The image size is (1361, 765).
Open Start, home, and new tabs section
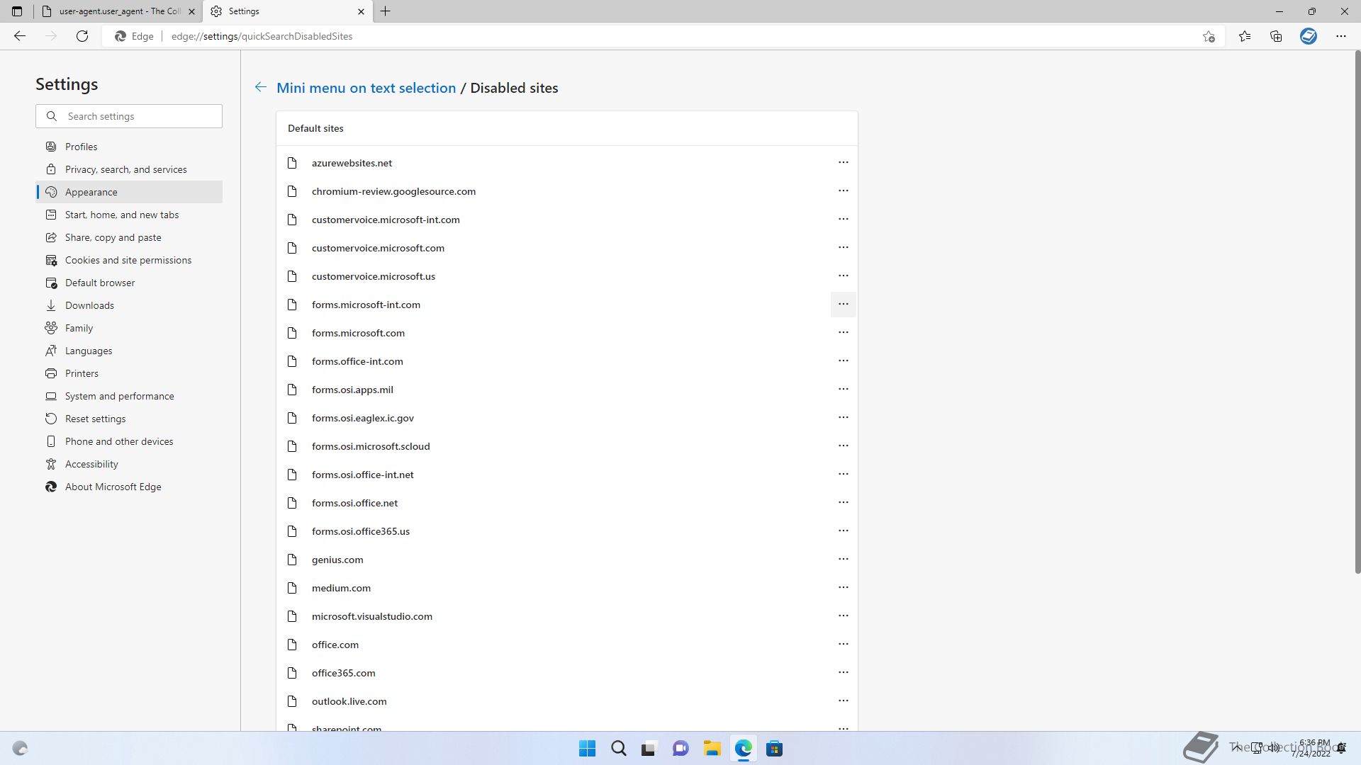(x=129, y=215)
